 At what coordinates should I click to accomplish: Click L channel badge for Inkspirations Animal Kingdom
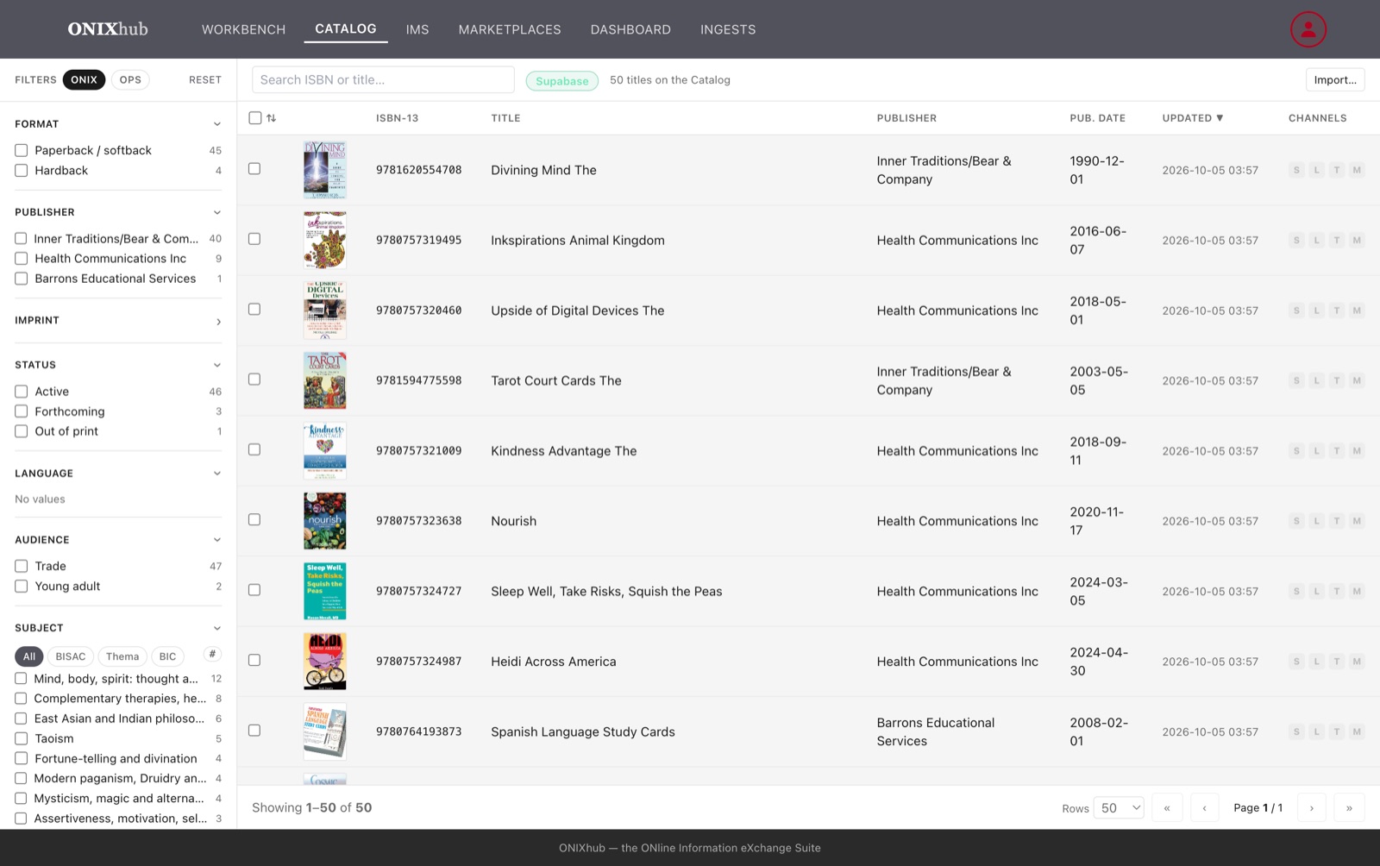pyautogui.click(x=1316, y=241)
